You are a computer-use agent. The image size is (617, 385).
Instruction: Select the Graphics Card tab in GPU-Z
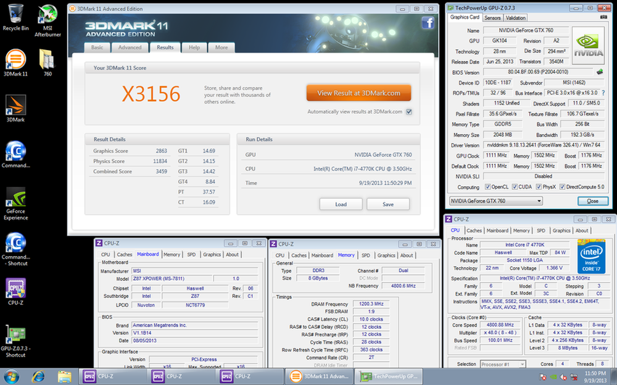pos(465,17)
